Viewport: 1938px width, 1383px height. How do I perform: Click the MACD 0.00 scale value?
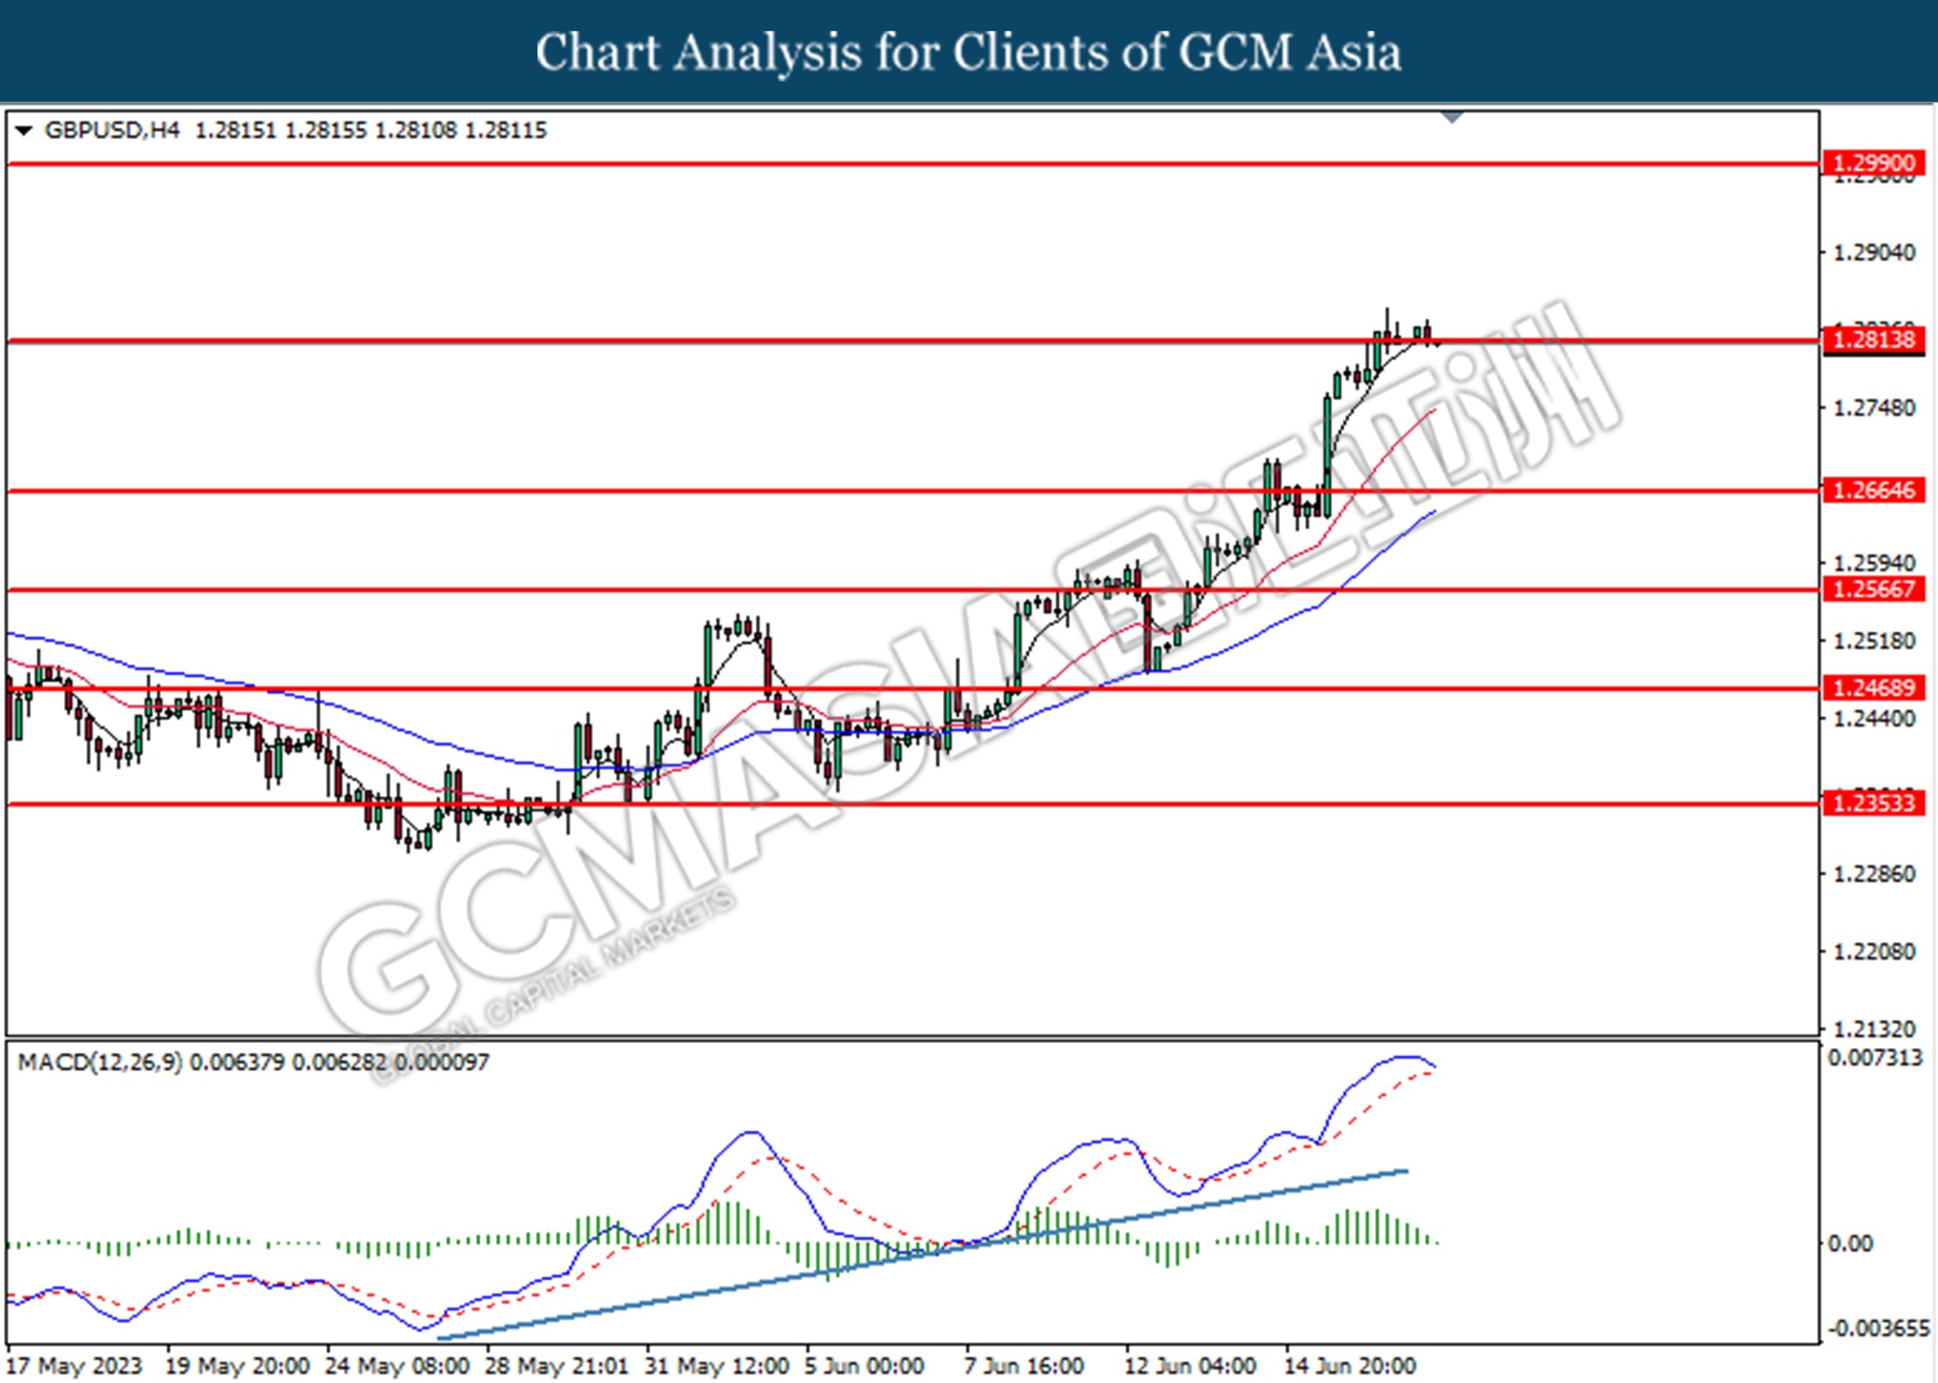1850,1244
